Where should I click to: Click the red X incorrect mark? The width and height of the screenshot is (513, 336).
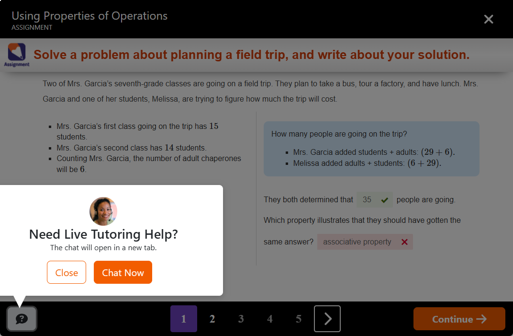(405, 242)
